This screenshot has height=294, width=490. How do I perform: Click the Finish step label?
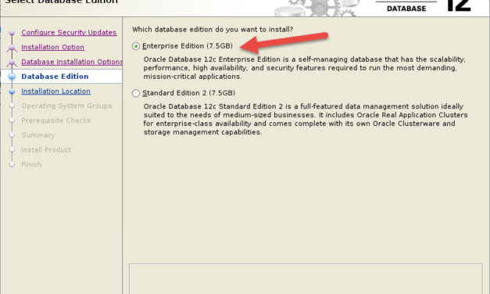coord(31,165)
